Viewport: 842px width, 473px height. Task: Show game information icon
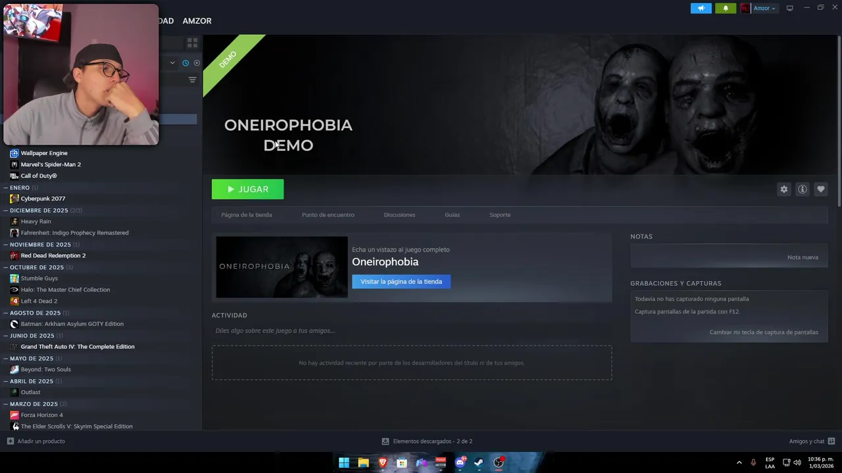(x=802, y=189)
